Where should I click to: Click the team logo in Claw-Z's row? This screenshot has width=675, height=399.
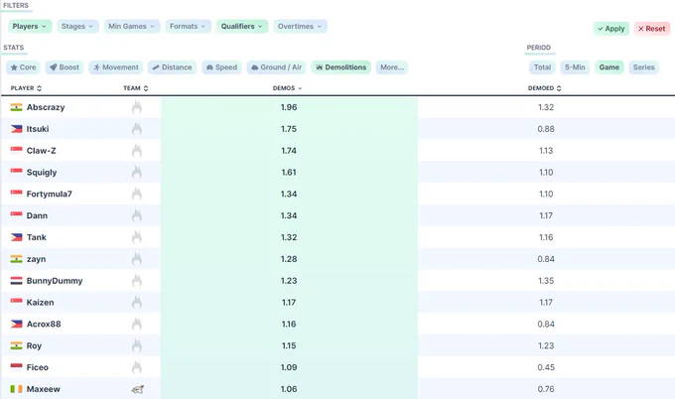point(136,151)
